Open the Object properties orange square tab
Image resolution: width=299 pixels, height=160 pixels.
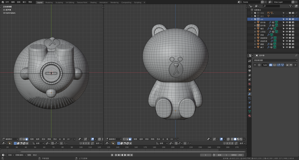[250, 89]
